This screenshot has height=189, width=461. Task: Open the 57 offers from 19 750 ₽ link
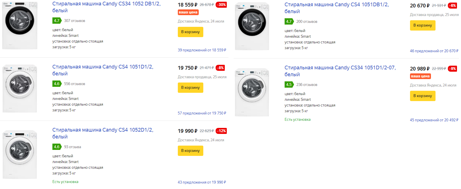pyautogui.click(x=202, y=113)
